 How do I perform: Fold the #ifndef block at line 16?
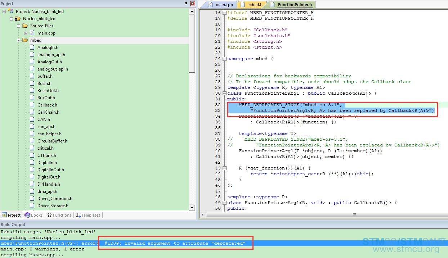coord(224,13)
